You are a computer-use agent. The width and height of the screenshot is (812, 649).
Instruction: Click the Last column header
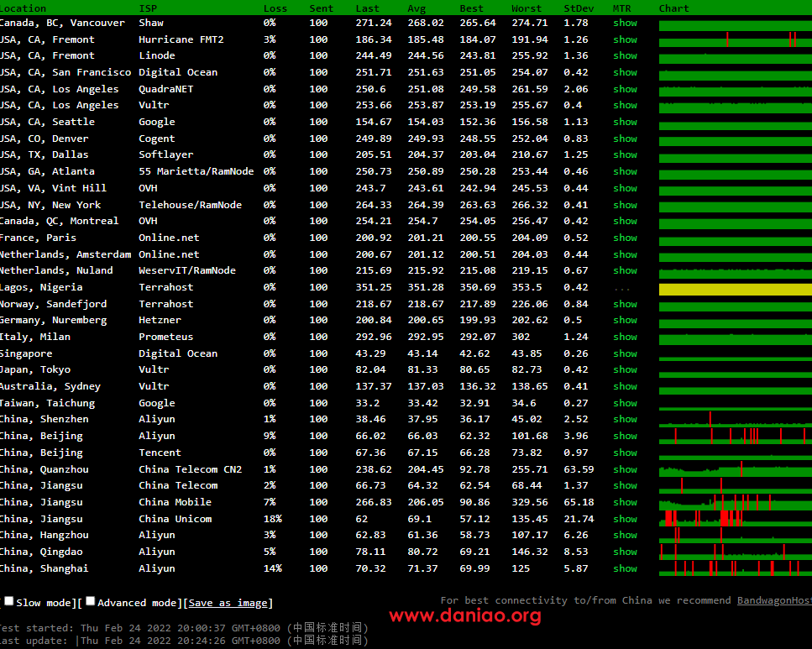point(367,8)
